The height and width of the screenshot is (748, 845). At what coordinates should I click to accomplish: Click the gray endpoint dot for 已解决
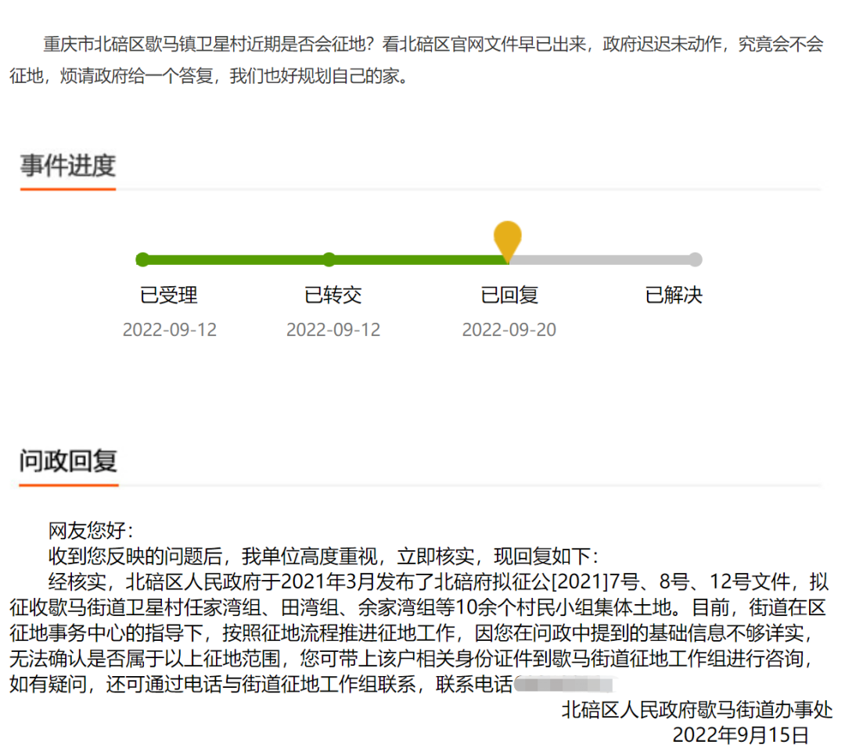696,259
